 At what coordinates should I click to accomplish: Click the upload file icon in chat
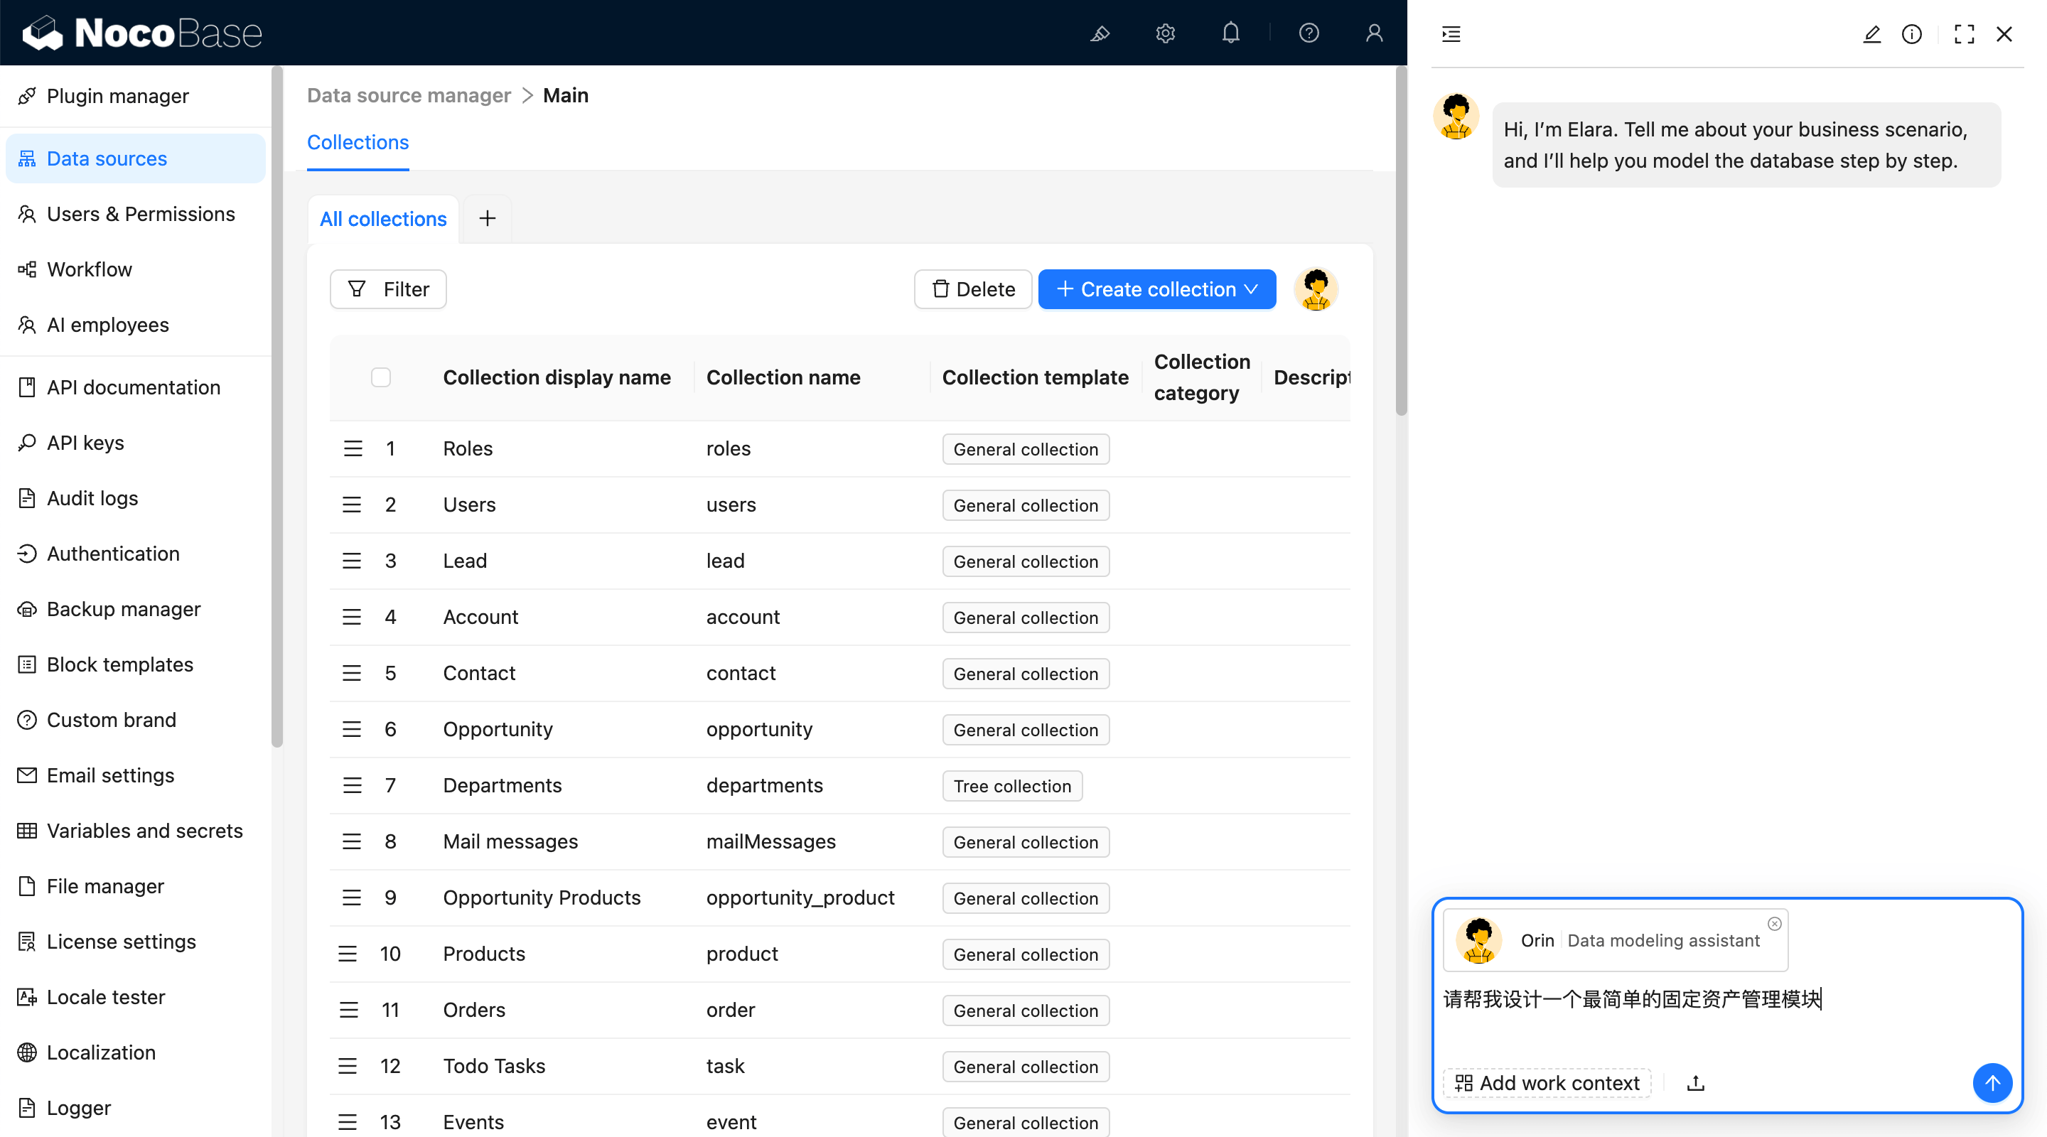1695,1082
